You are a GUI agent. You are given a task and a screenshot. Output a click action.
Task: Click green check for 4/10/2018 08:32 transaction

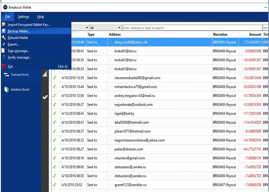[x=54, y=140]
